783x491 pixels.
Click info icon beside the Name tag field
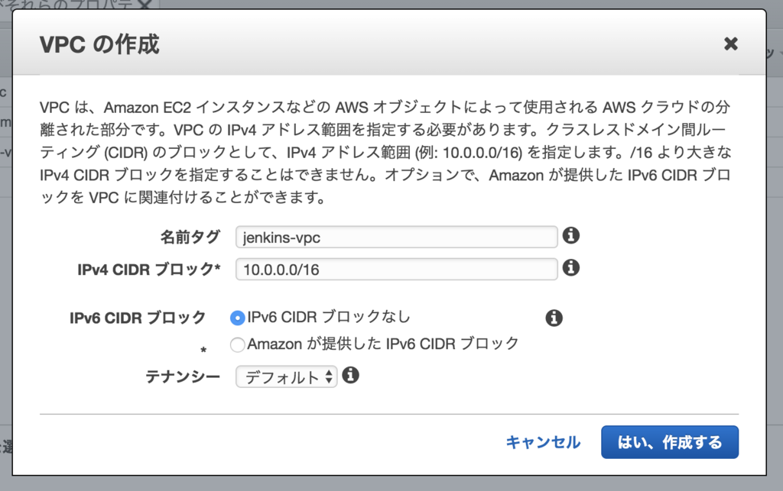pyautogui.click(x=570, y=235)
